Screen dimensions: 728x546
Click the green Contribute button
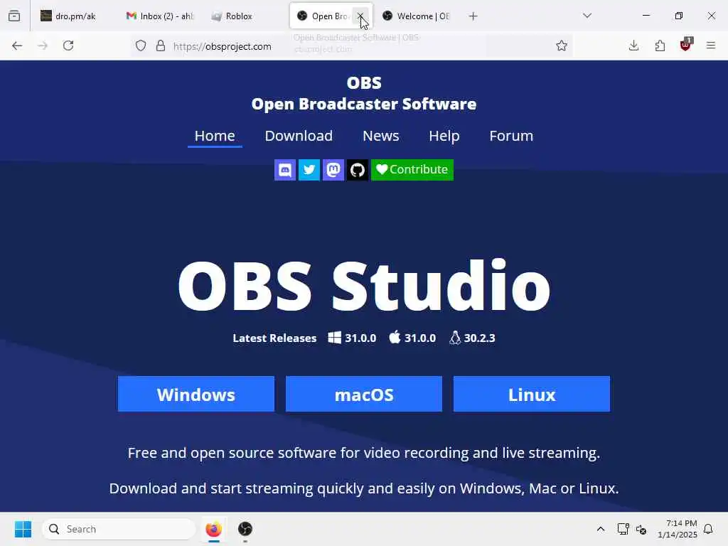(x=412, y=170)
